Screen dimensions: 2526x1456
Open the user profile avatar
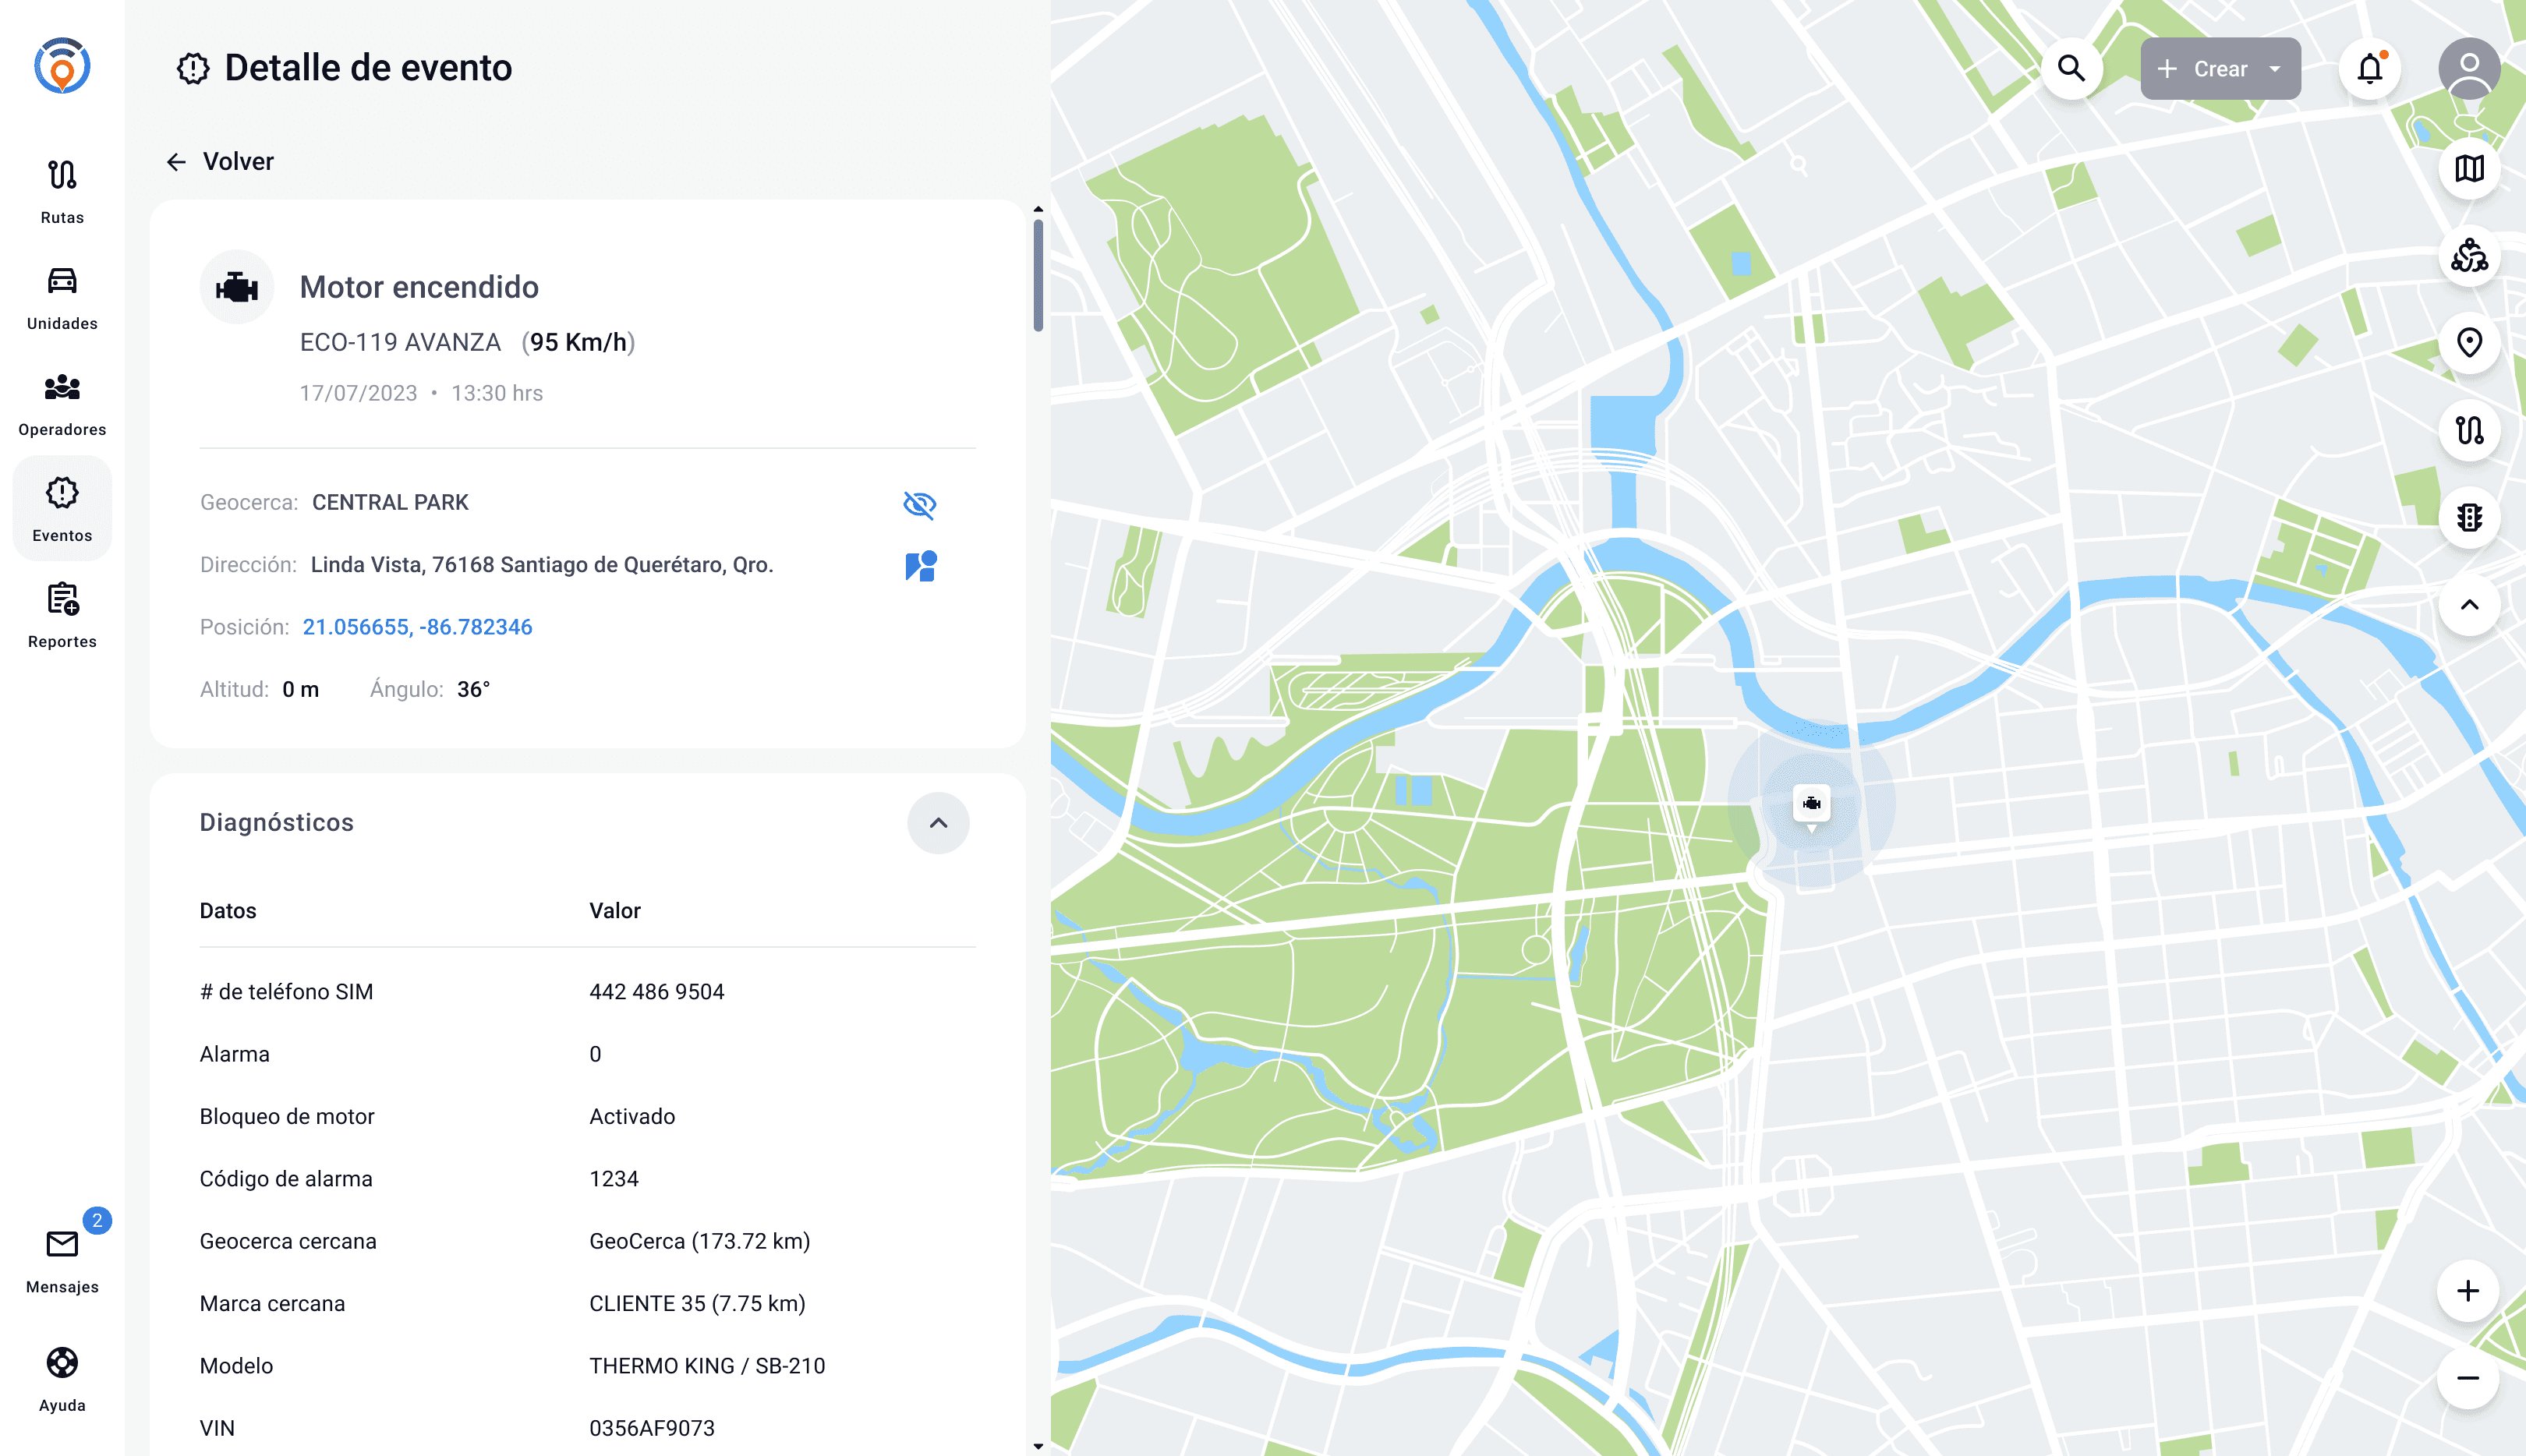click(x=2468, y=69)
